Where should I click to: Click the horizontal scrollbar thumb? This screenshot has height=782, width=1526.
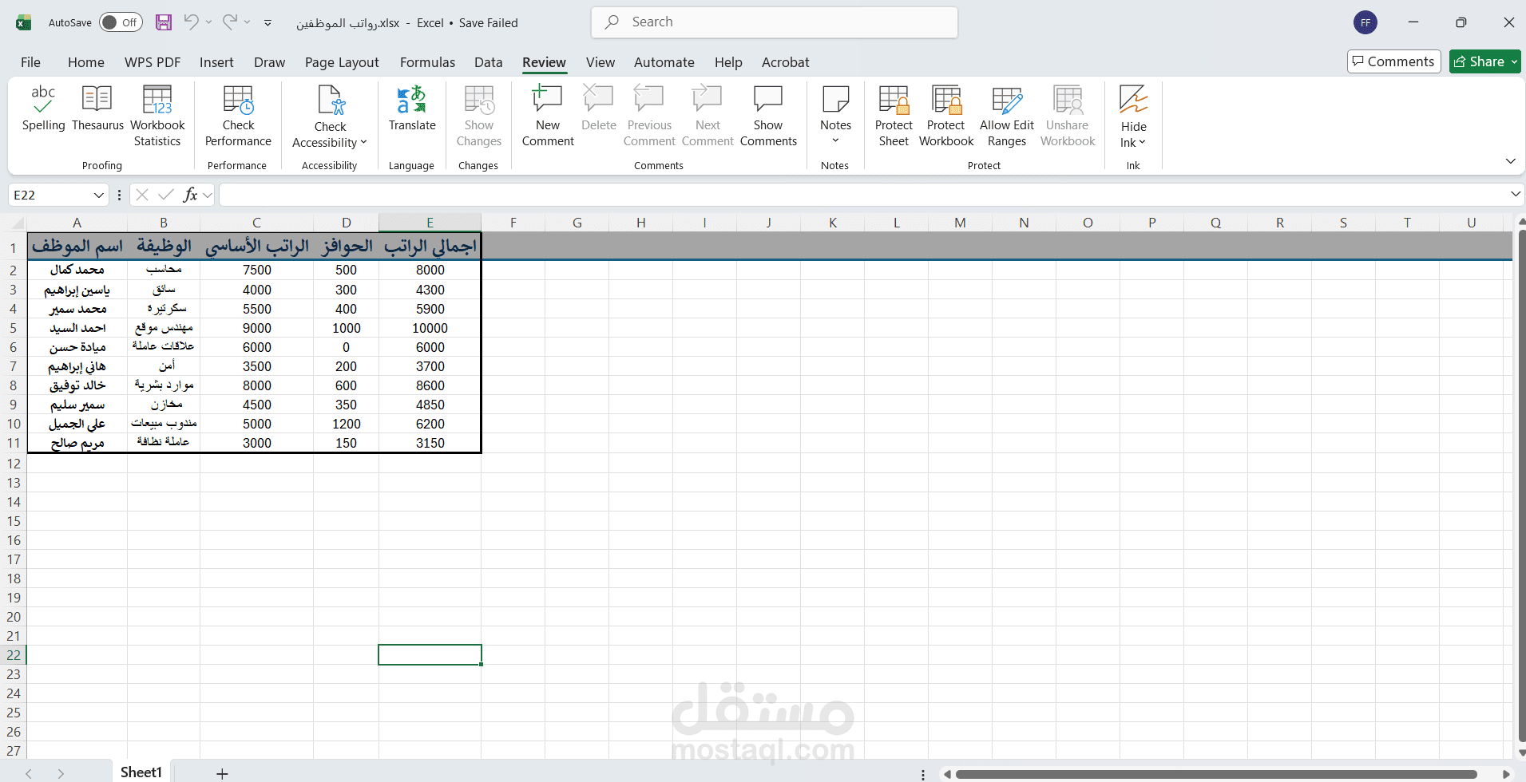[x=1216, y=774]
